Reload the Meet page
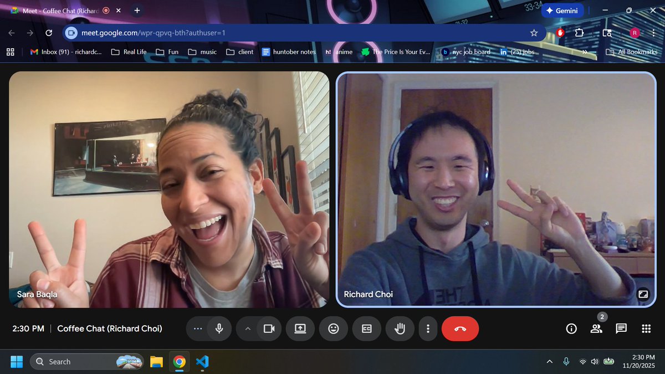The image size is (665, 374). [x=49, y=33]
